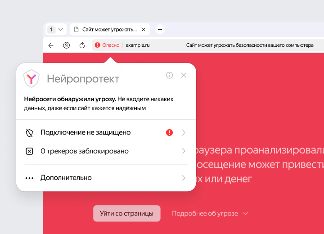
Task: Click the blocked trackers box icon
Action: click(29, 151)
